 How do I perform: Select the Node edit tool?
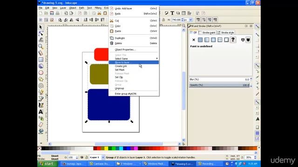coord(41,33)
